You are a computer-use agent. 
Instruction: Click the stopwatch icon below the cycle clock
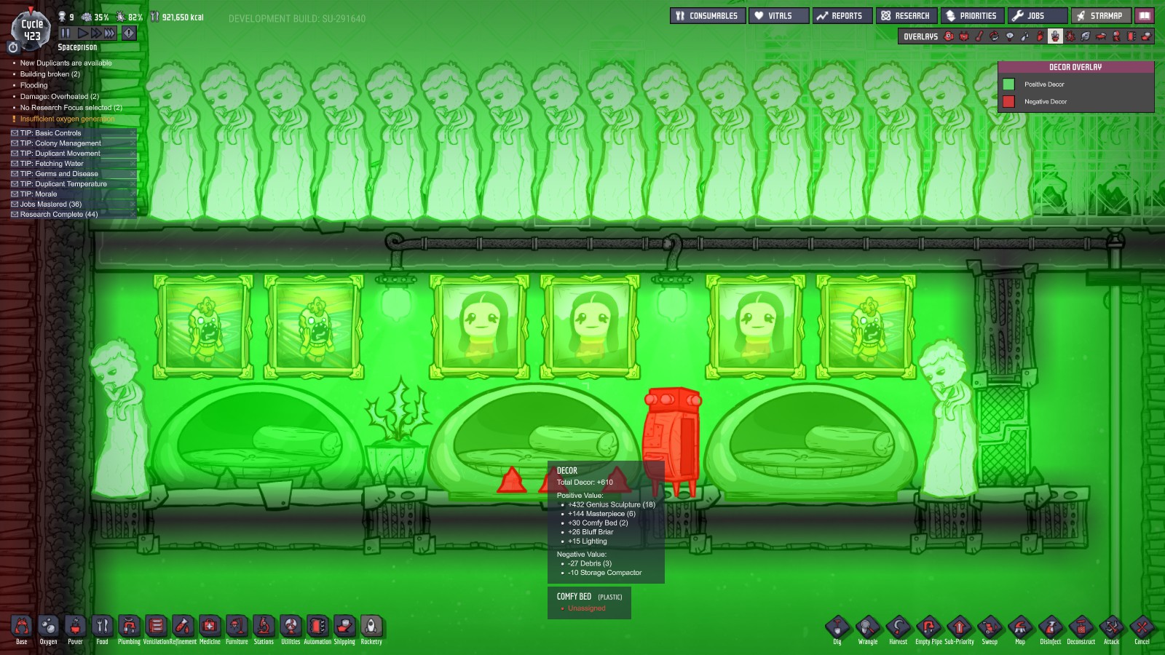13,47
